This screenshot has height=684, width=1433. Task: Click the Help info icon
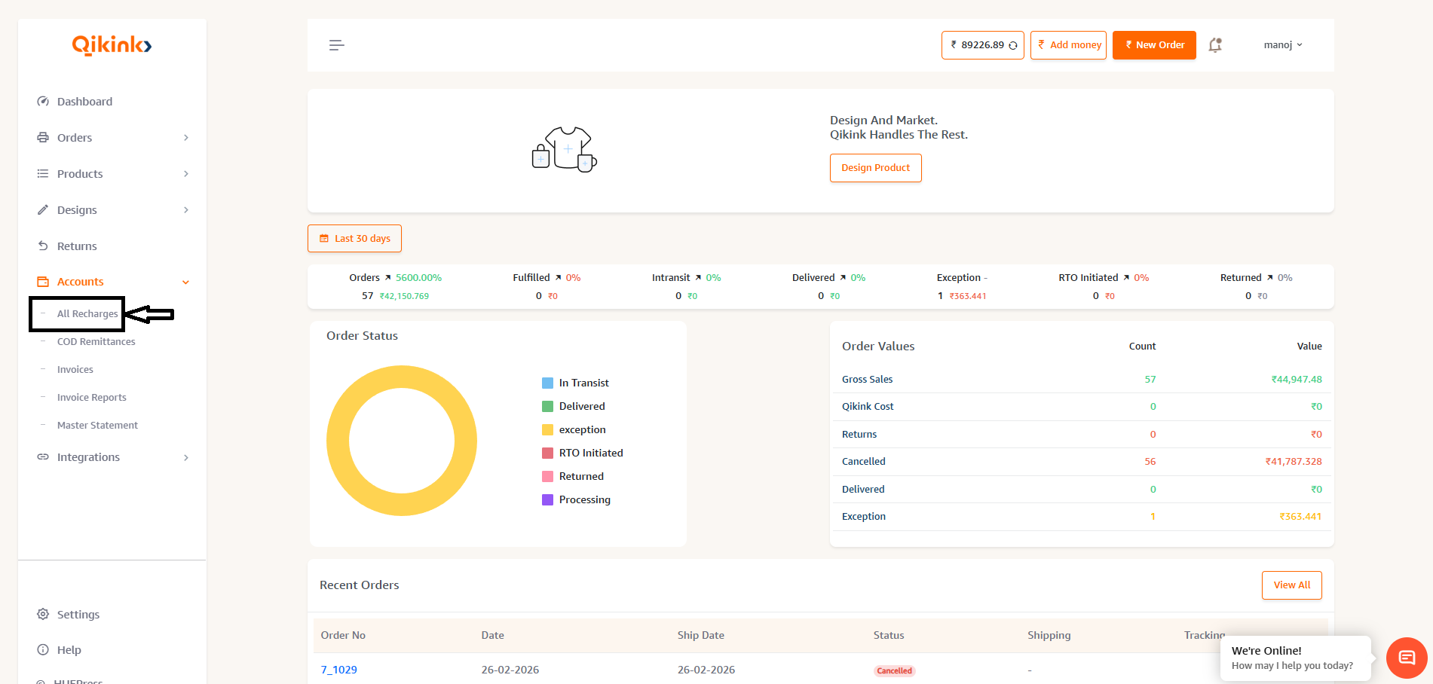(x=43, y=650)
